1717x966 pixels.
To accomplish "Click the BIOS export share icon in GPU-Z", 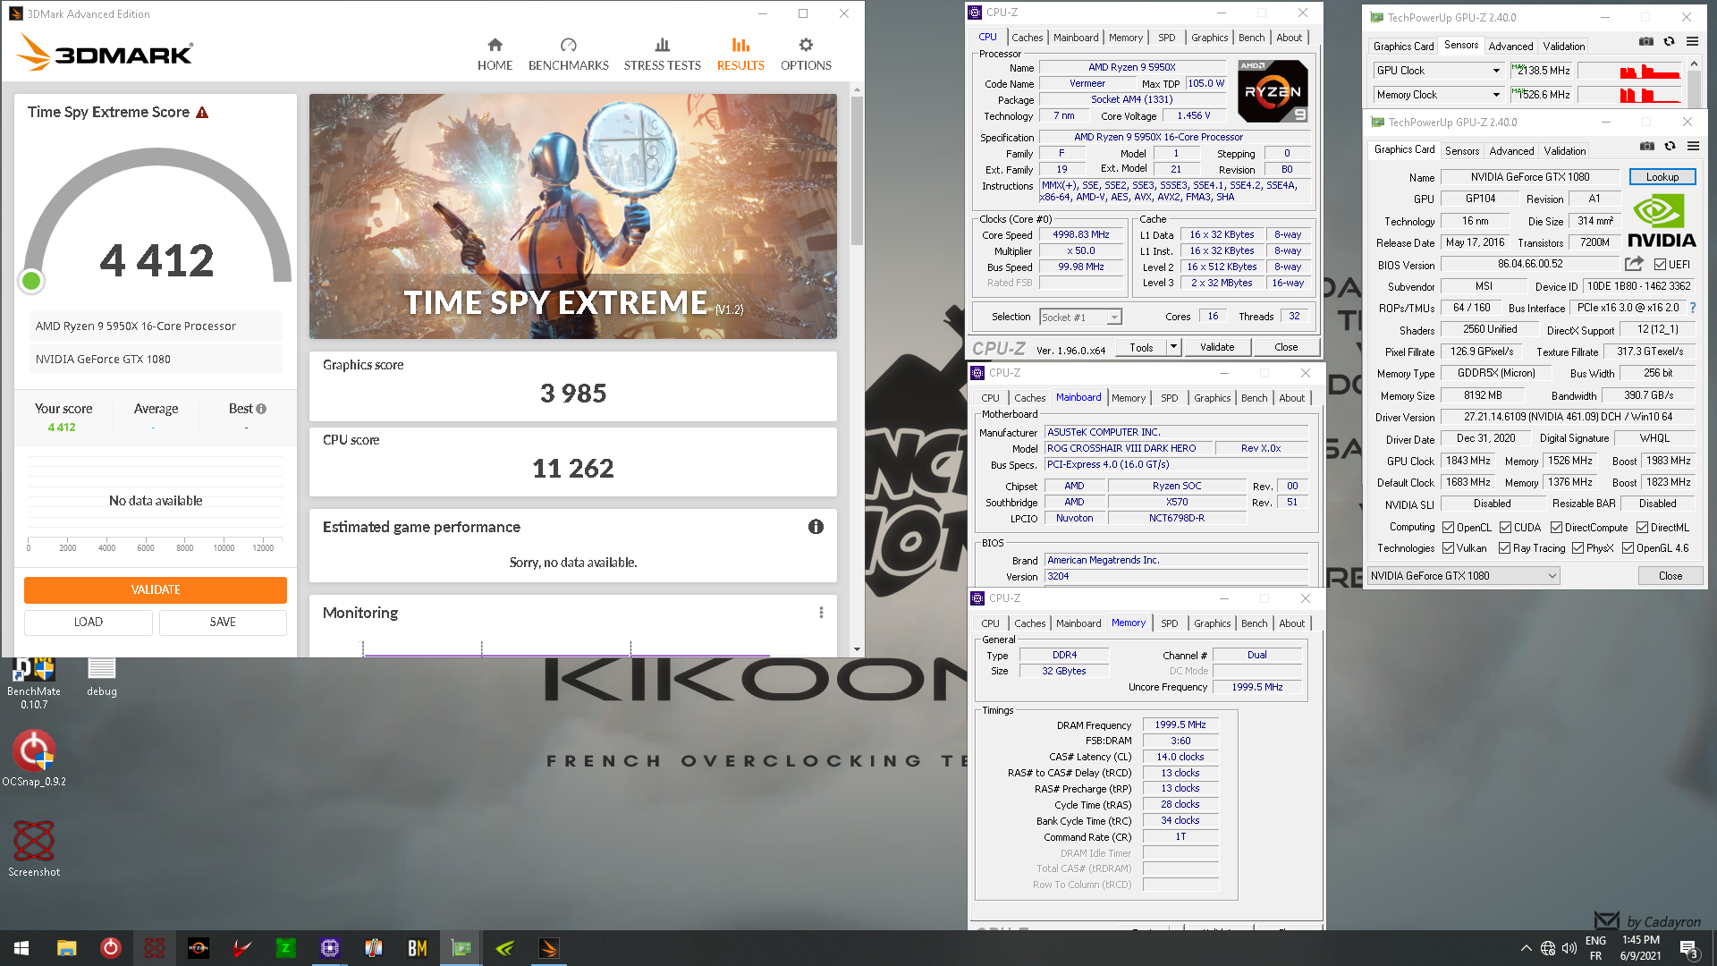I will [1634, 264].
